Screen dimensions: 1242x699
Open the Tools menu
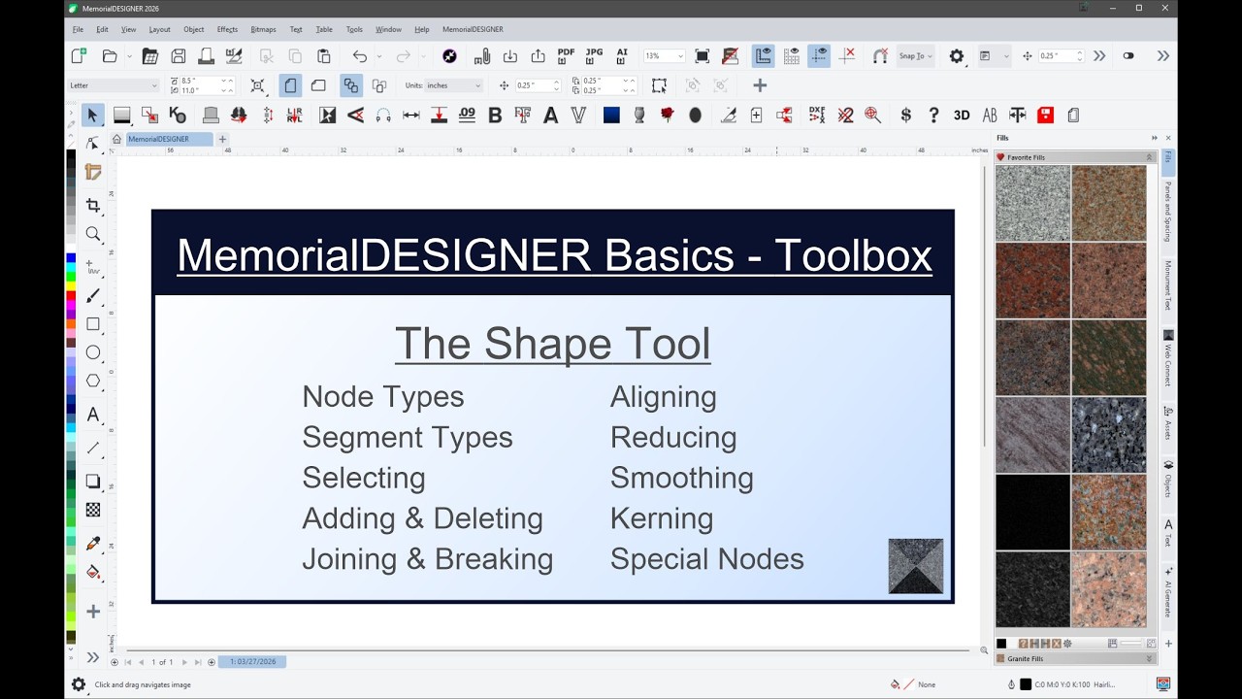coord(354,29)
